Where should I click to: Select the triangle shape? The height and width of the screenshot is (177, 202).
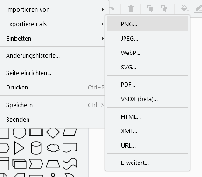coord(19,148)
